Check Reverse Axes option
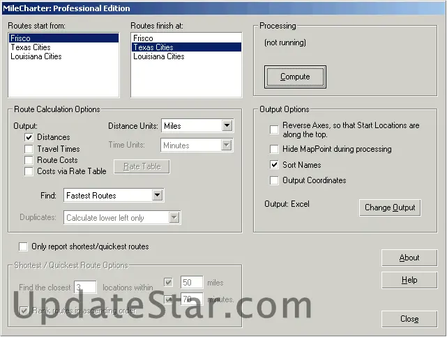 pos(274,130)
